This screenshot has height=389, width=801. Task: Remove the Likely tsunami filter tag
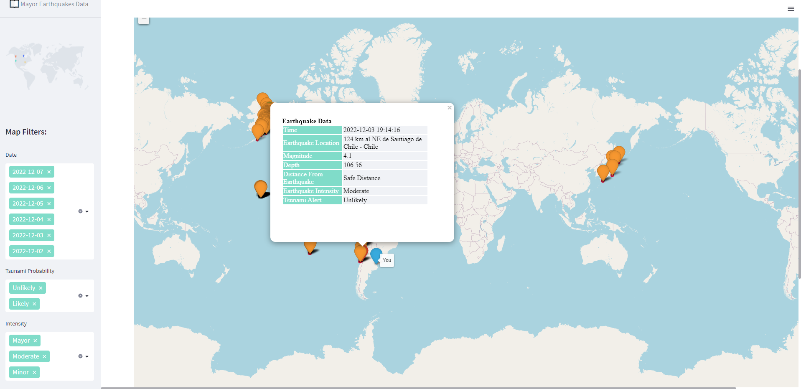(34, 304)
